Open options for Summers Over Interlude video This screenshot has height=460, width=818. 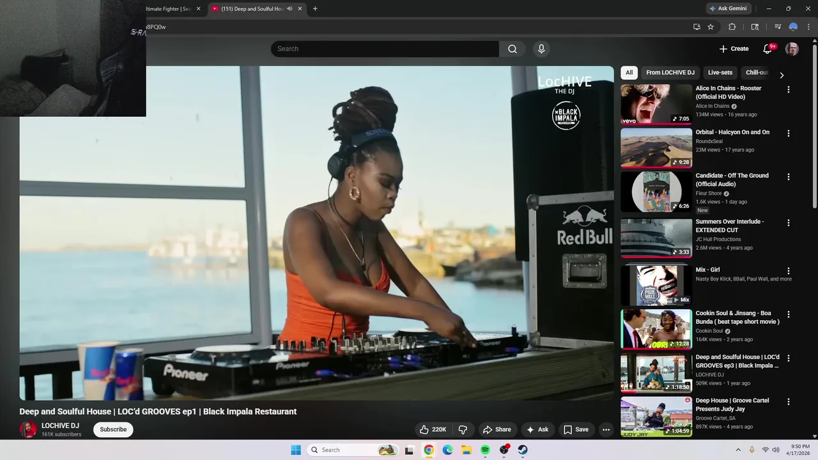788,223
